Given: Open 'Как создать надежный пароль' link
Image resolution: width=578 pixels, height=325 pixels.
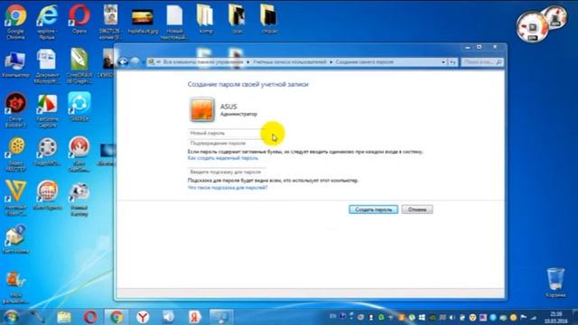Looking at the screenshot, I should coord(223,158).
